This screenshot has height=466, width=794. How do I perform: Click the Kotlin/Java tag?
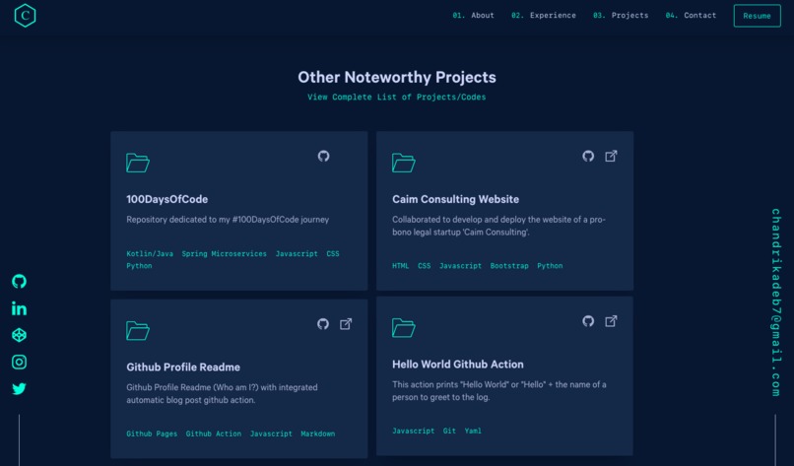(150, 254)
